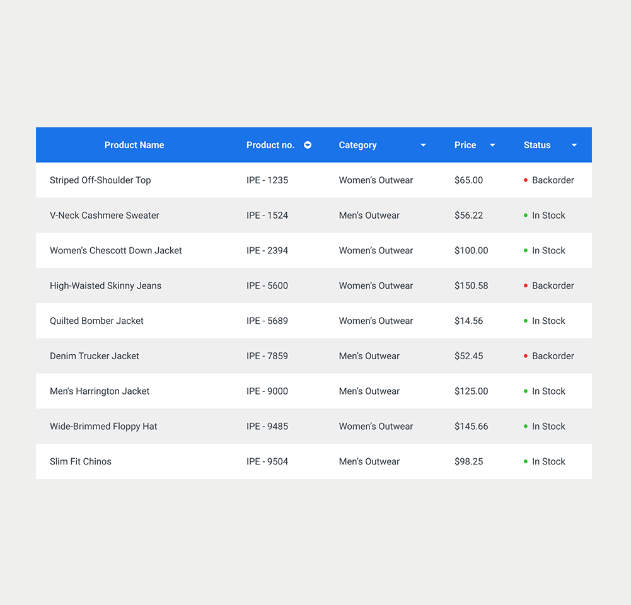Expand the Category column dropdown arrow
Screen dimensions: 631x605
423,146
